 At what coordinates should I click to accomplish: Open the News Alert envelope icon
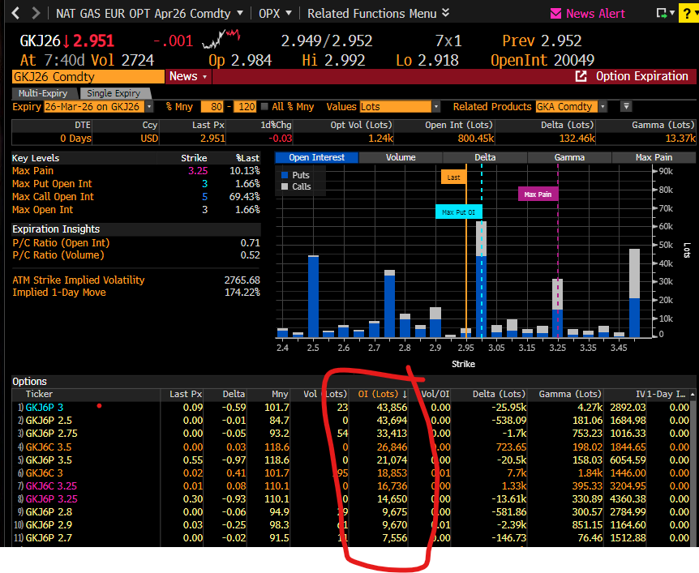tap(555, 14)
